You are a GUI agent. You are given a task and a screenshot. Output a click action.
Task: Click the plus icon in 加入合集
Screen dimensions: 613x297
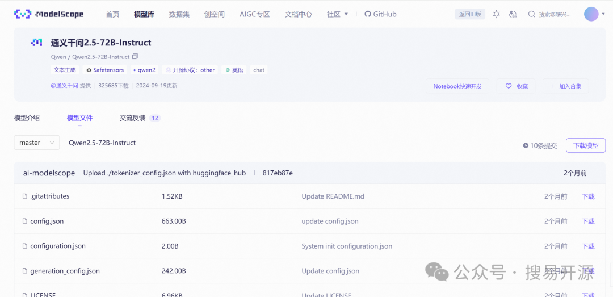tap(553, 86)
